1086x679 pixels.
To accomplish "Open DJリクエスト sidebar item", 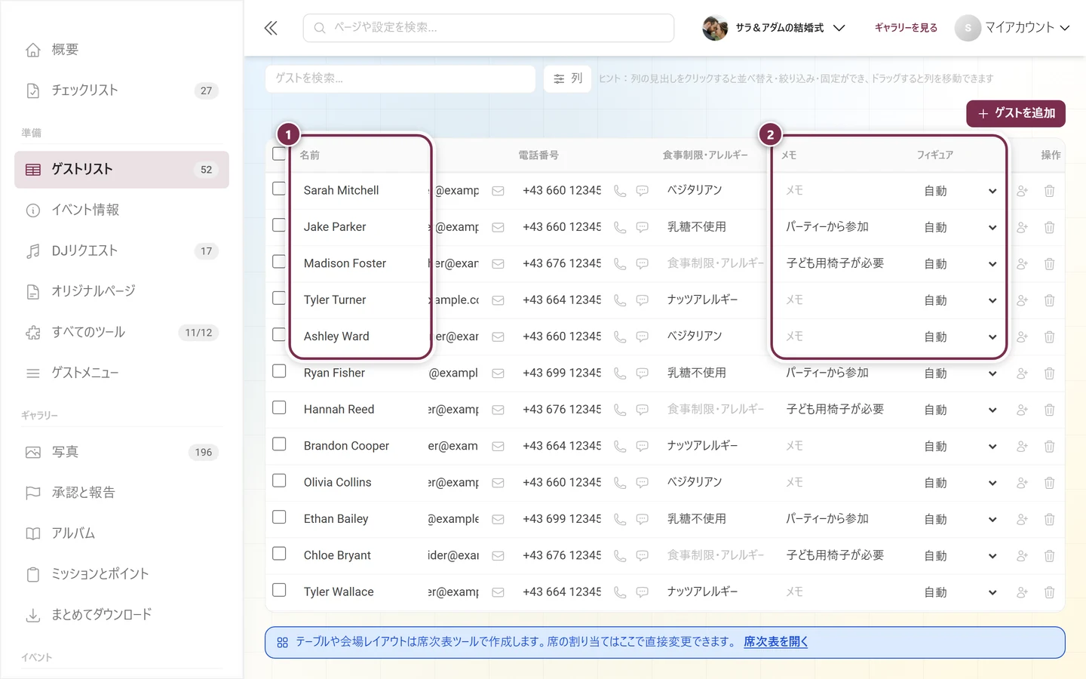I will tap(121, 251).
